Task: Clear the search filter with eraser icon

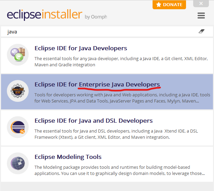Action: click(x=201, y=31)
